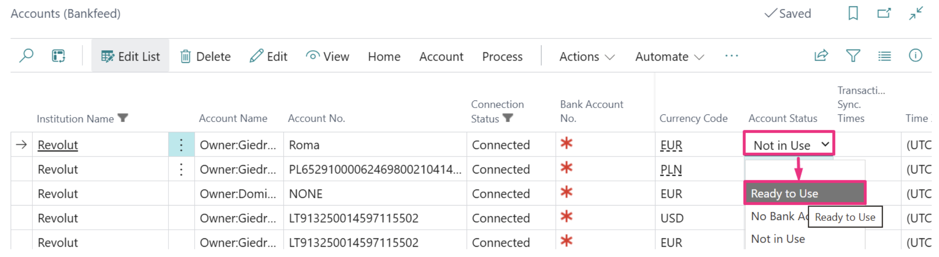The height and width of the screenshot is (257, 939).
Task: Show more toolbar options via ellipsis
Action: coord(732,56)
